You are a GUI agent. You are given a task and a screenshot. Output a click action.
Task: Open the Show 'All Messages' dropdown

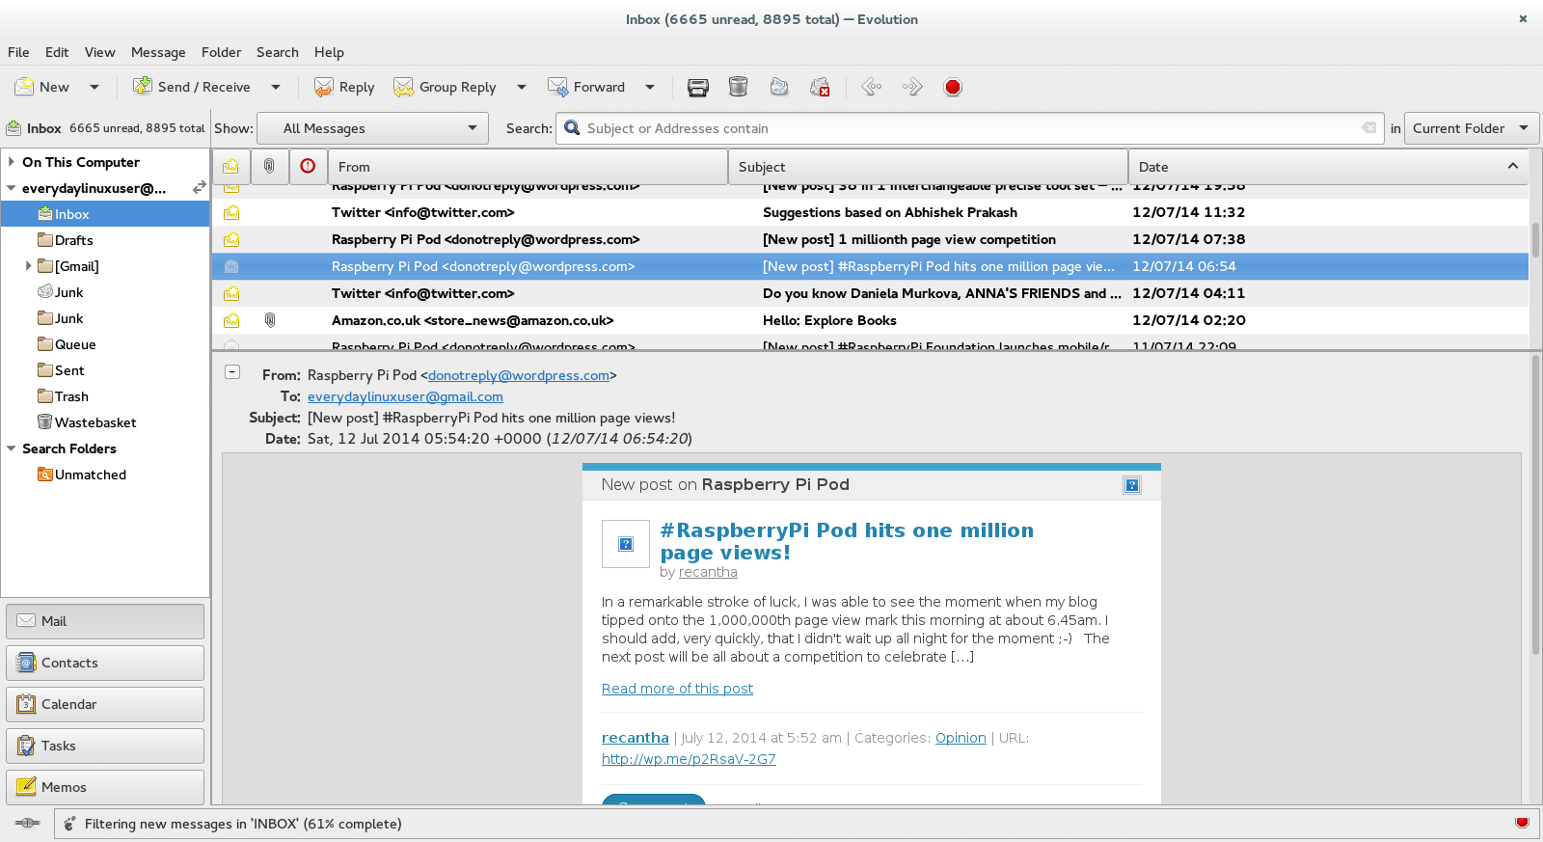click(x=372, y=128)
